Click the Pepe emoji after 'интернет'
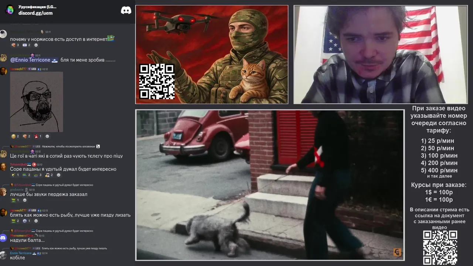 110,38
